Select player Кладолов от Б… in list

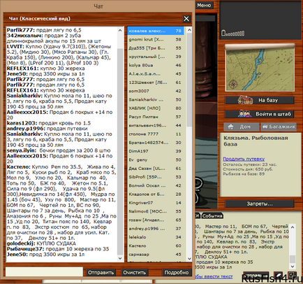point(156,194)
